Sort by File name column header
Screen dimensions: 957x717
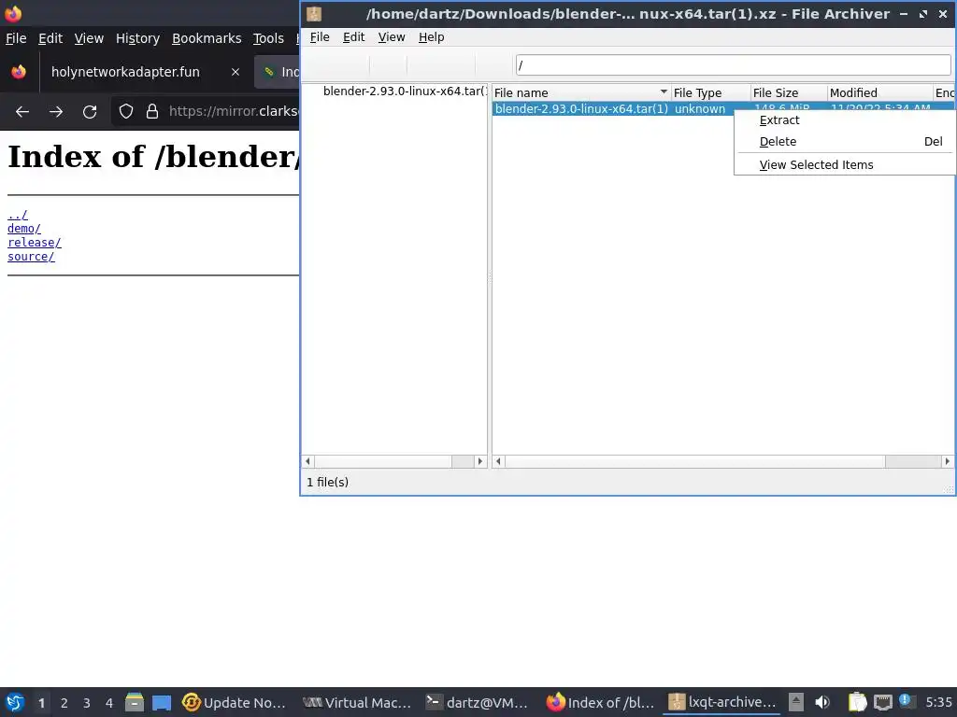click(580, 92)
